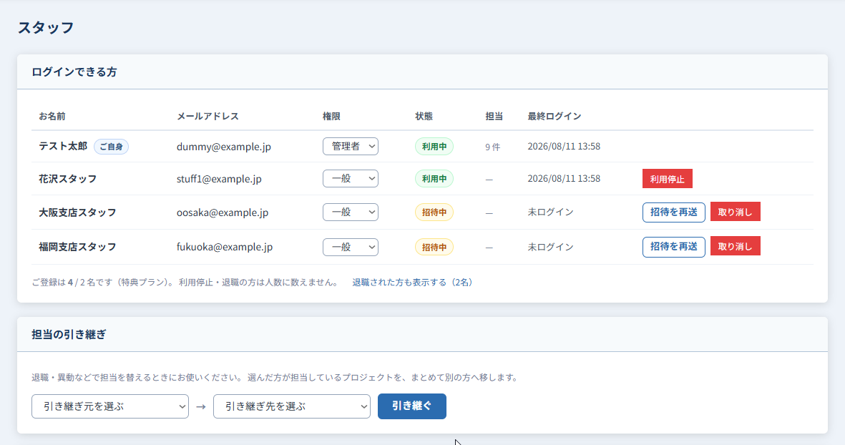This screenshot has height=445, width=845.
Task: Suspend 花沢スタッフ with 利用停止 button
Action: click(667, 179)
